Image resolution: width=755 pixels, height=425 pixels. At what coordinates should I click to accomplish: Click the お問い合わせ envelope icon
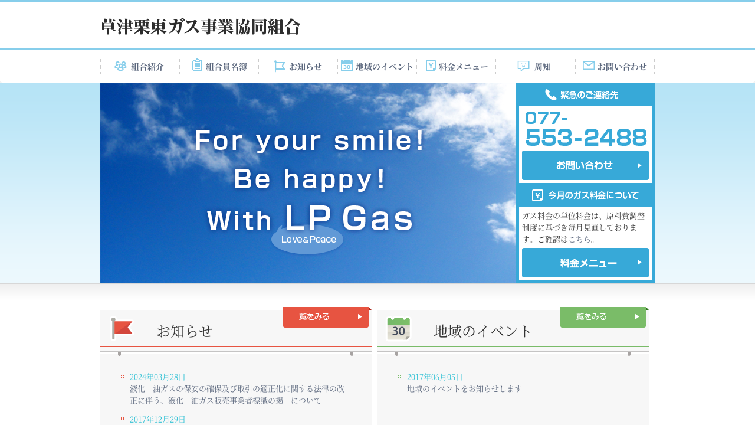(589, 66)
